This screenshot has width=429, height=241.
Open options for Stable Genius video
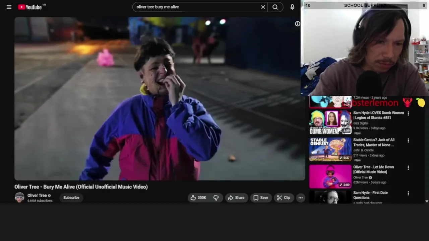pyautogui.click(x=408, y=141)
